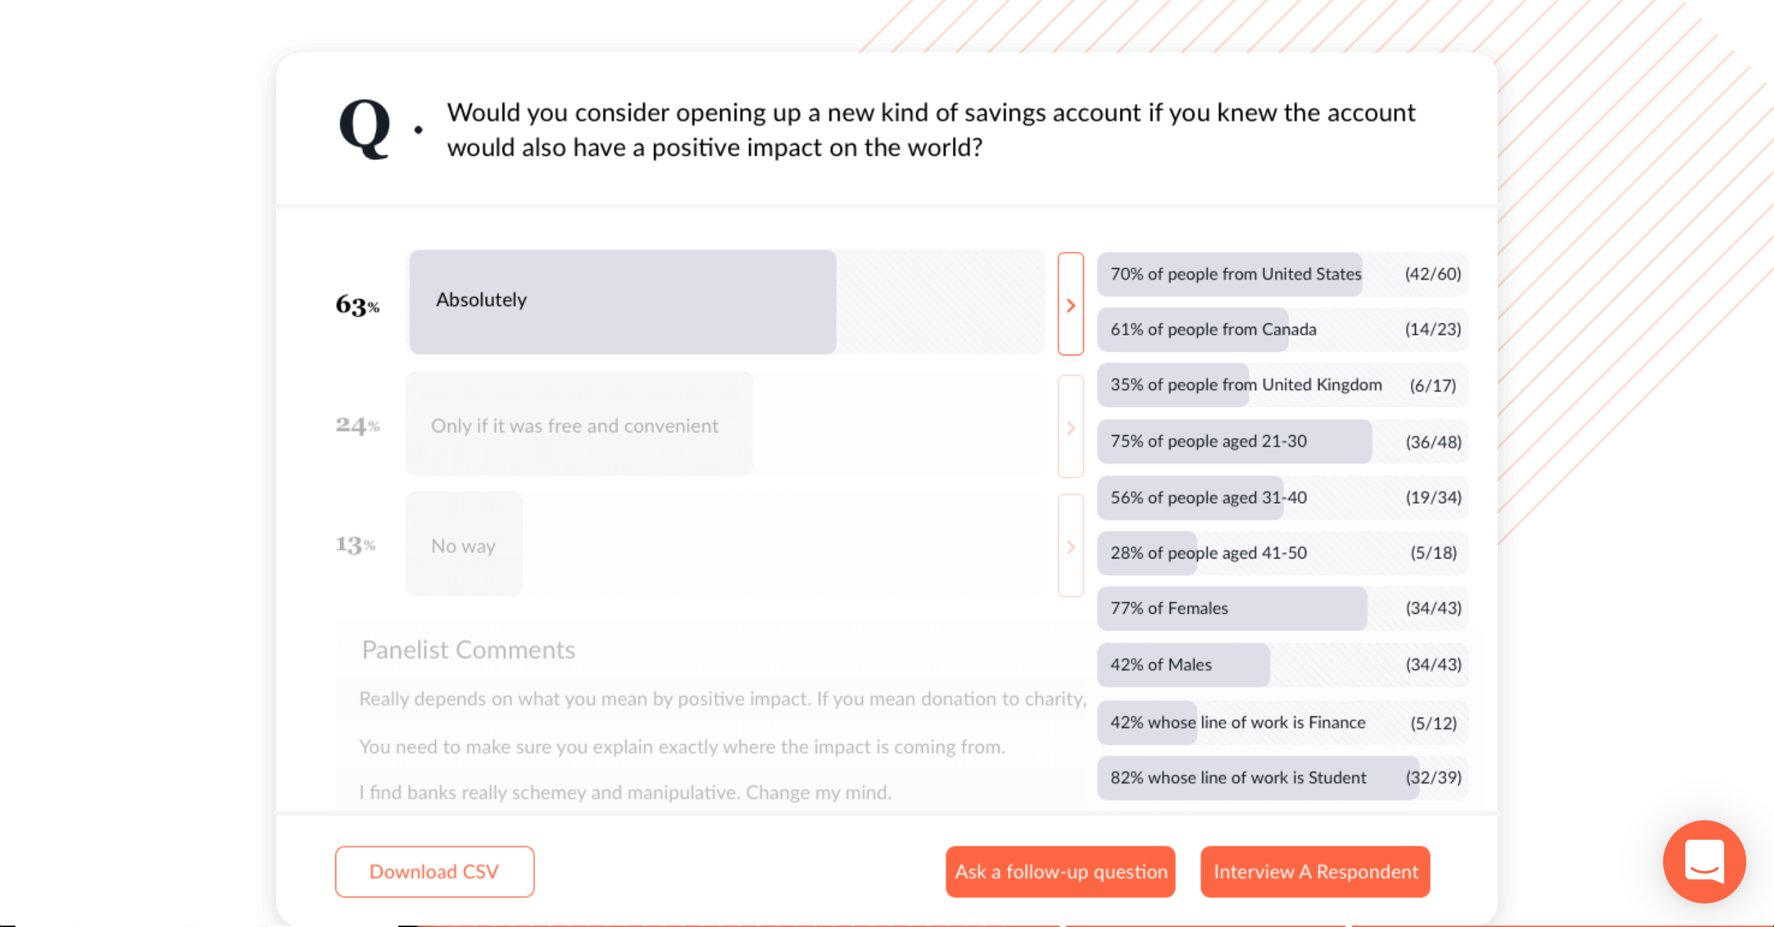Click the Canada 61% breakdown row
Image resolution: width=1774 pixels, height=927 pixels.
point(1282,330)
